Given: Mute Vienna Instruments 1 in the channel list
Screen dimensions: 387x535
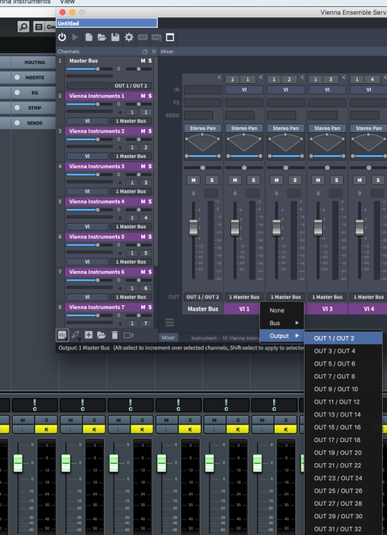Looking at the screenshot, I should pos(143,96).
